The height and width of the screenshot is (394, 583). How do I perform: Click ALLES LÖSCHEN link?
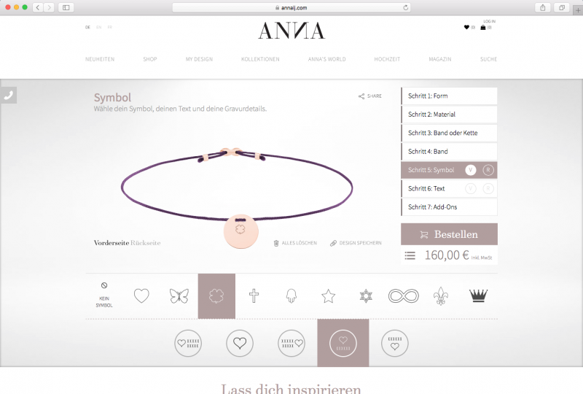(x=296, y=243)
